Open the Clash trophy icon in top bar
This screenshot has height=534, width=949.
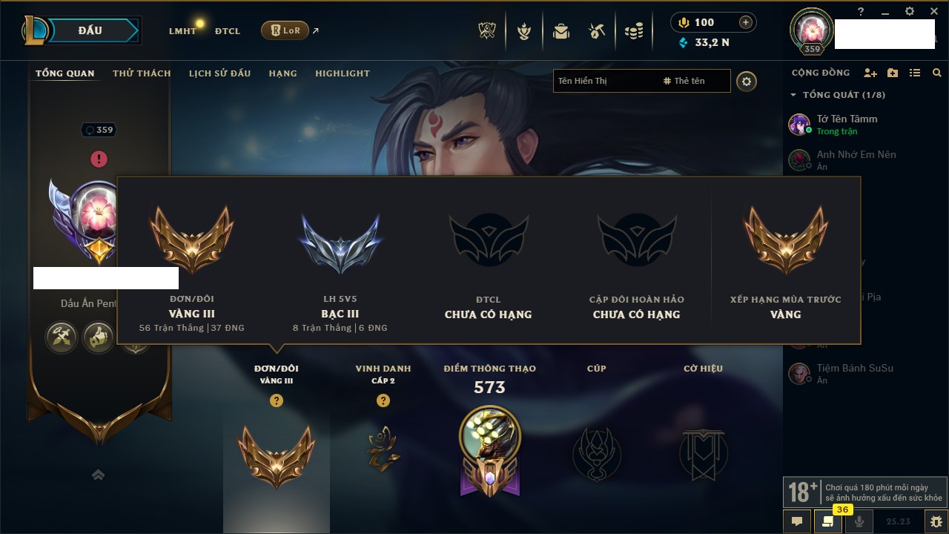point(486,31)
